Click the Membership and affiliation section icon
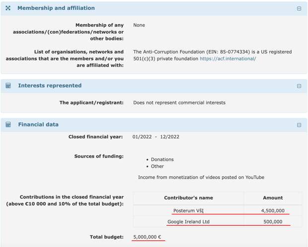Viewport: 308px width, 247px height. (x=8, y=8)
